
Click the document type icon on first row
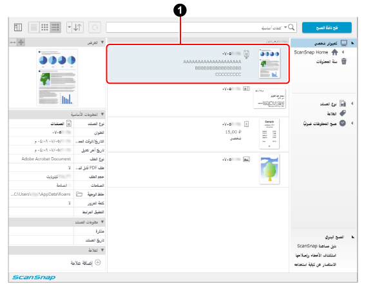click(246, 54)
